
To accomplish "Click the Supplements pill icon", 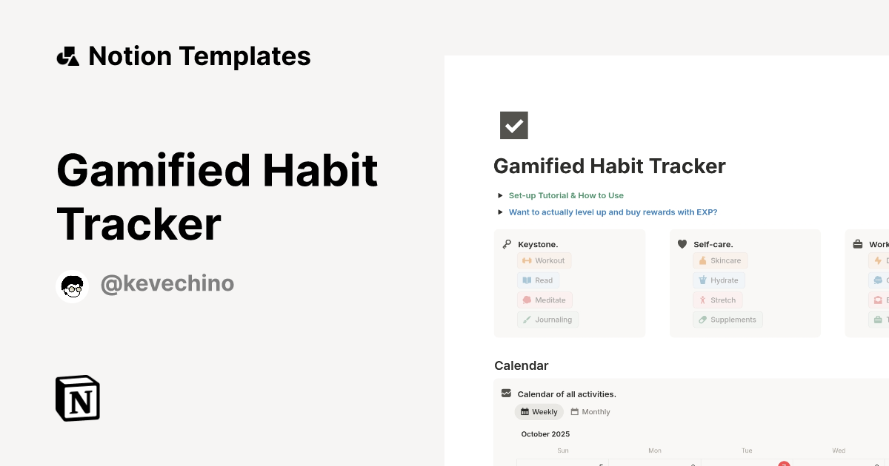I will point(702,320).
